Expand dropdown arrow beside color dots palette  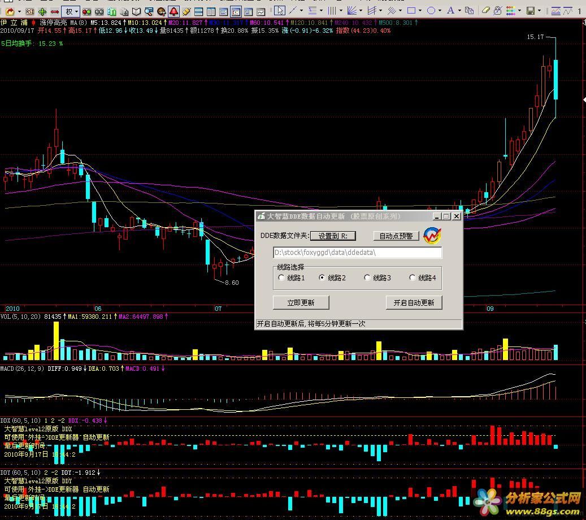coord(519,11)
